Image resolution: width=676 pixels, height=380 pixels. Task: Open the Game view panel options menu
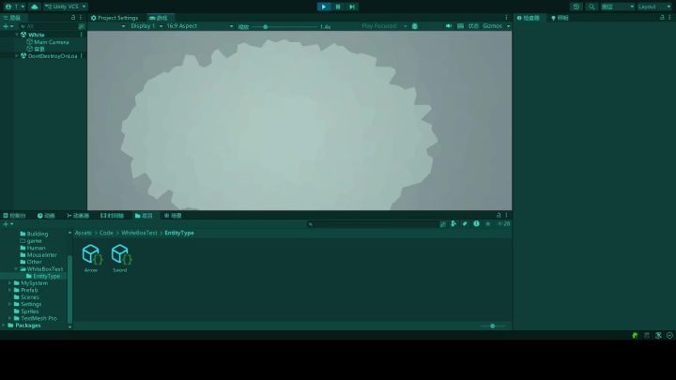[x=506, y=18]
